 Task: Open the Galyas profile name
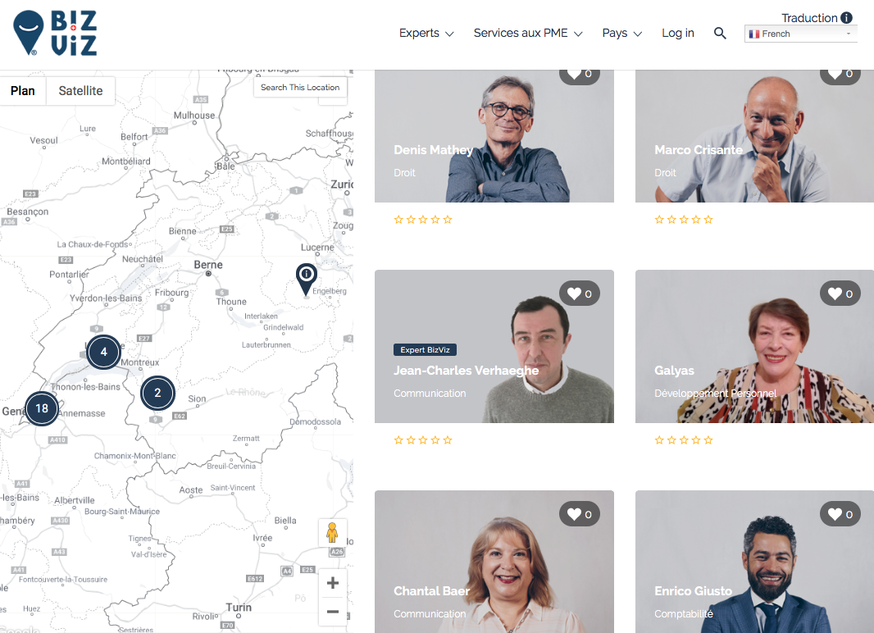click(674, 371)
